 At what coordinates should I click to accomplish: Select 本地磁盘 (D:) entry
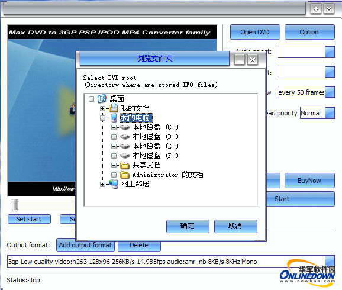coord(155,137)
